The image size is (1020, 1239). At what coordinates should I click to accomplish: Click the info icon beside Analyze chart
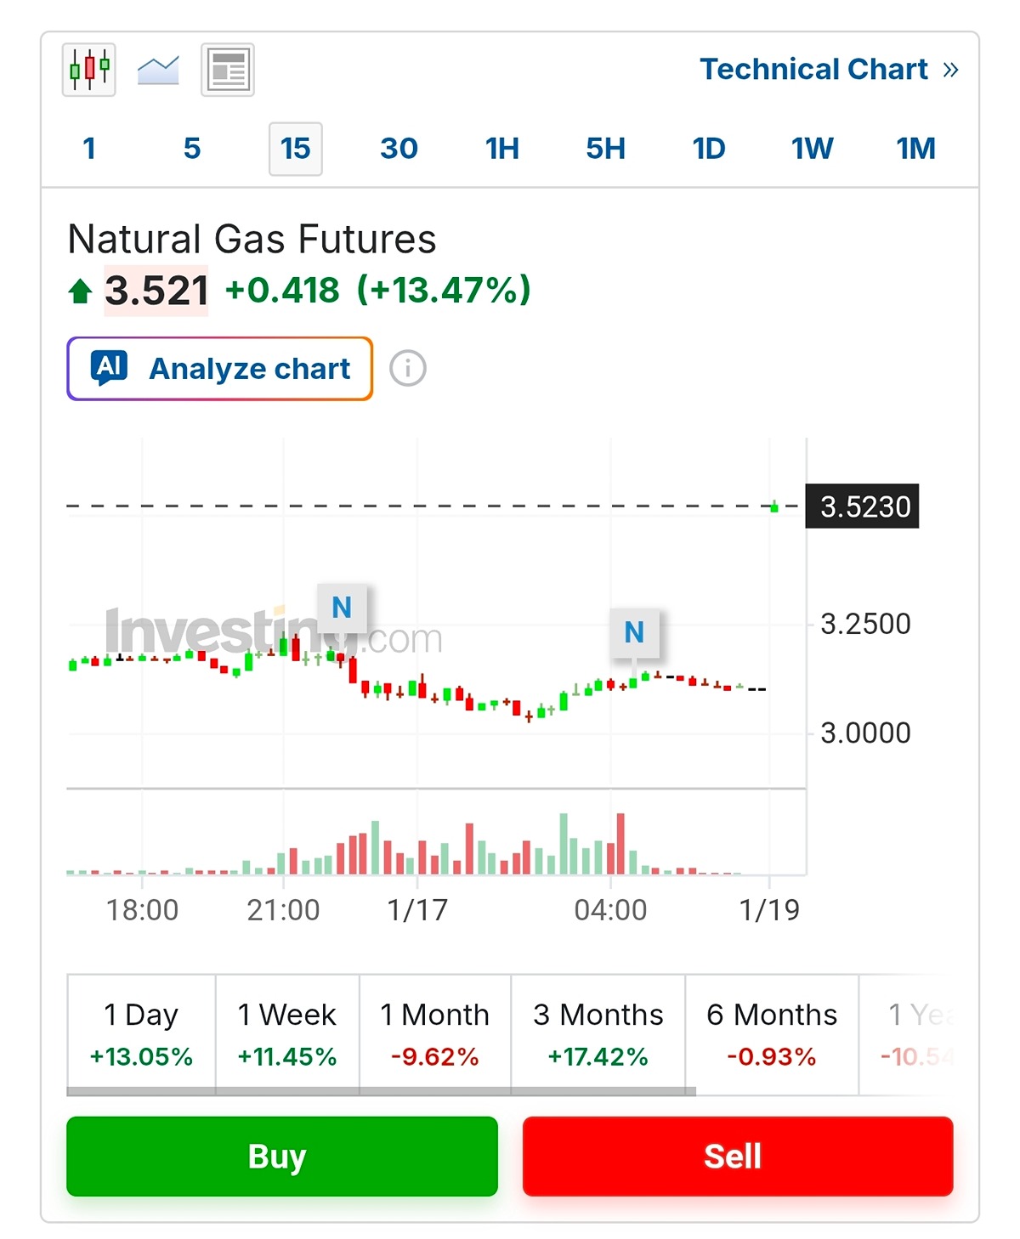pos(408,369)
